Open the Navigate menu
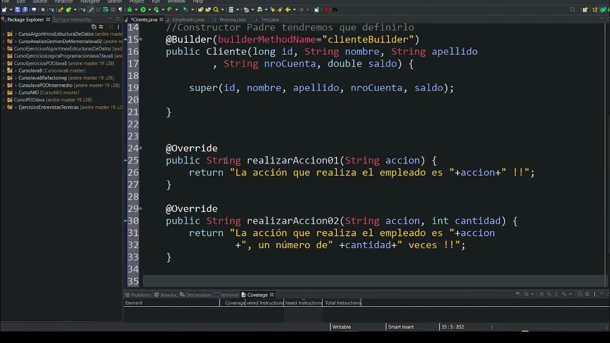The image size is (610, 343). point(90,1)
